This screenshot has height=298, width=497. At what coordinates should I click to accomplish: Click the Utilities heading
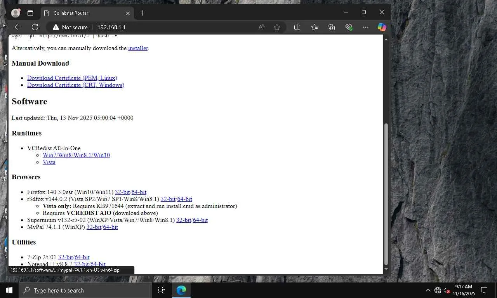(24, 242)
